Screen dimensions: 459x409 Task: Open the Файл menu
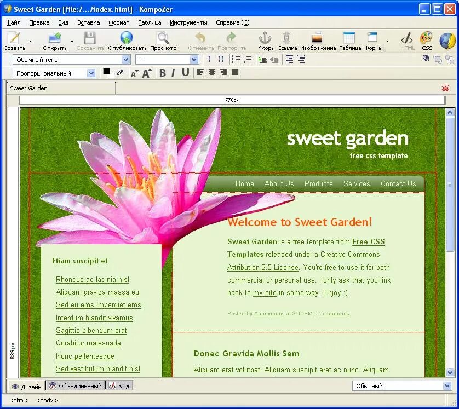(13, 22)
